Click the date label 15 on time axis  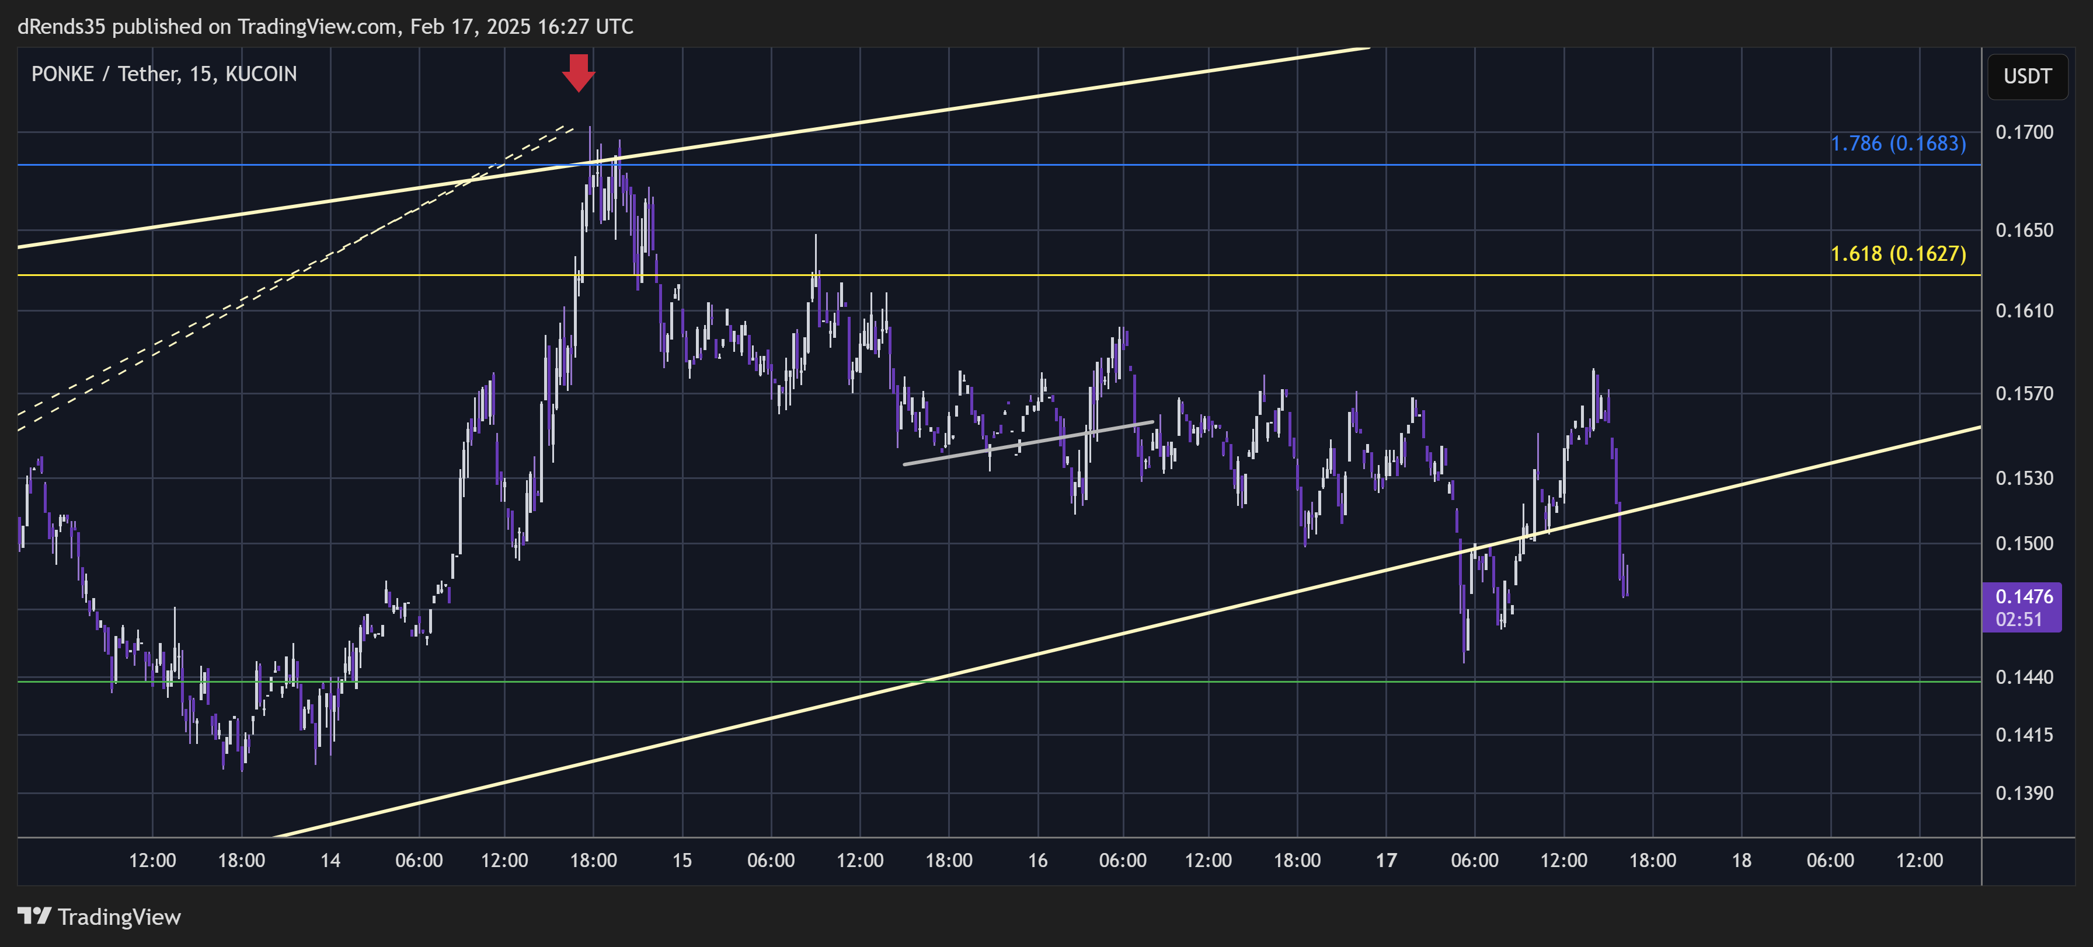[682, 861]
